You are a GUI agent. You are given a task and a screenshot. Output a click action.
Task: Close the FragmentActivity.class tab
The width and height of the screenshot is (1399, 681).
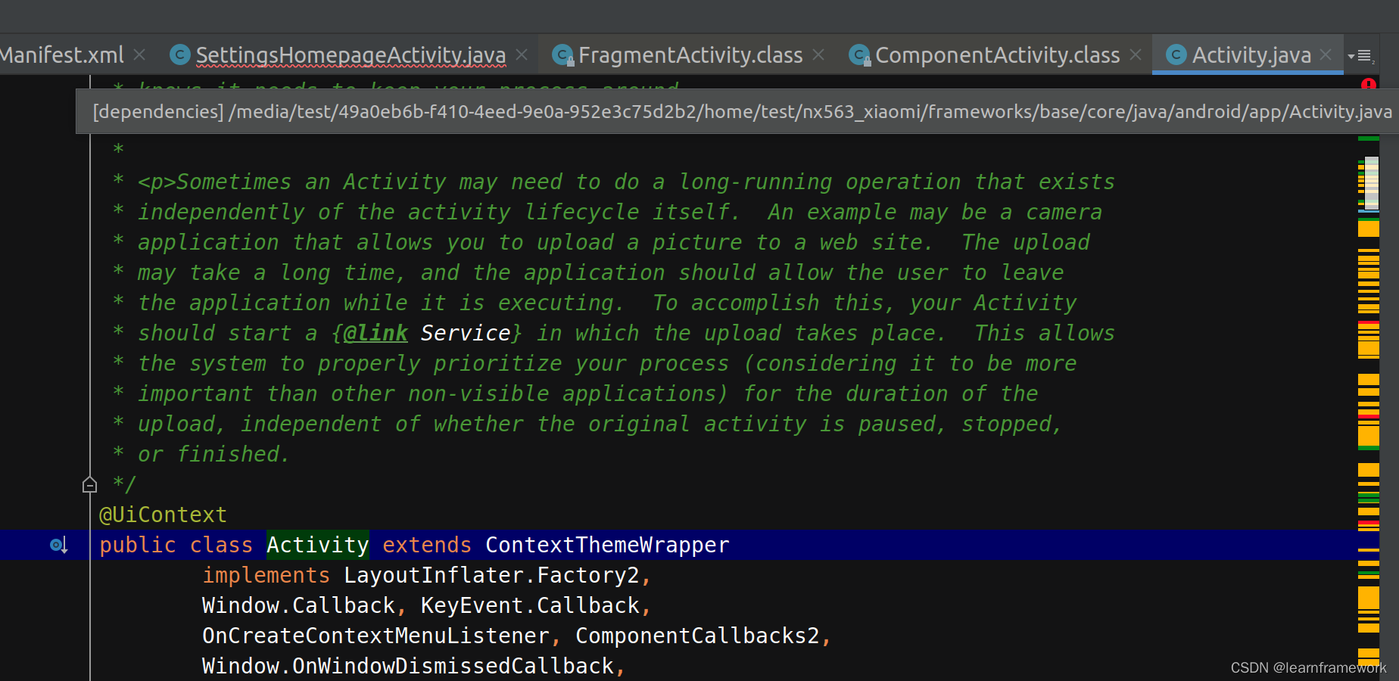click(818, 55)
